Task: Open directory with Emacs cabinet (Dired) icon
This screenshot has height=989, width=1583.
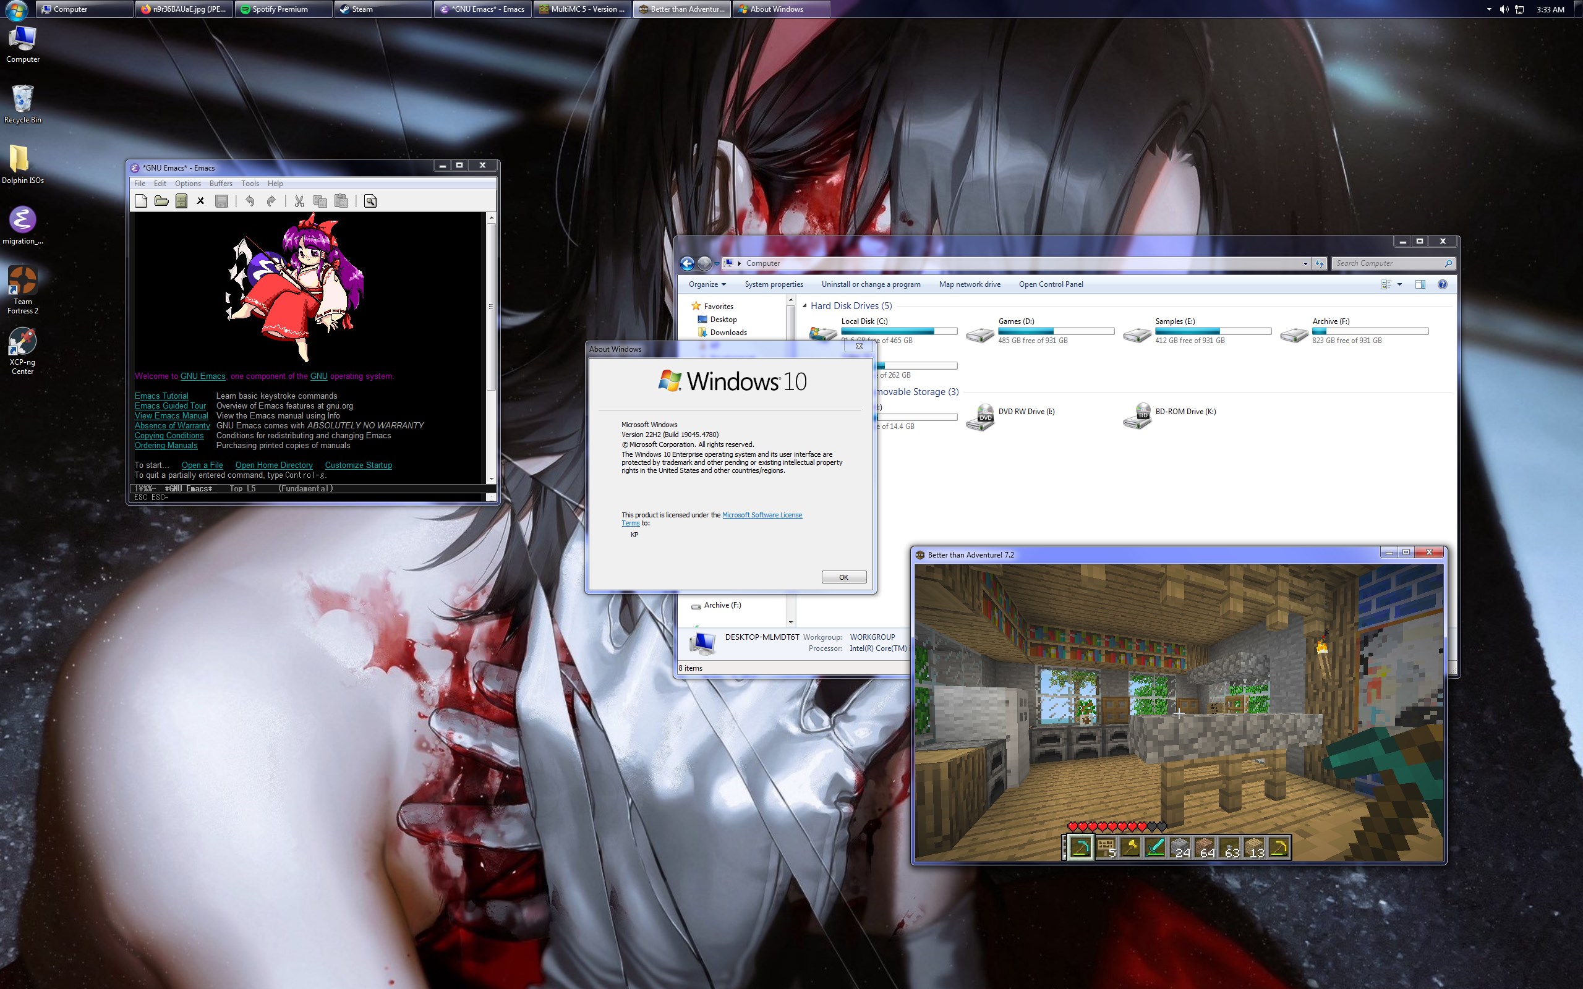Action: [182, 201]
